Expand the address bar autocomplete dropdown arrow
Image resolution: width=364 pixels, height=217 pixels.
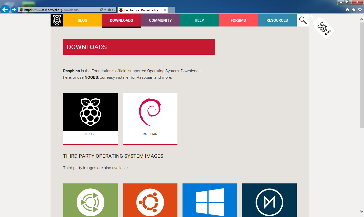[105, 10]
